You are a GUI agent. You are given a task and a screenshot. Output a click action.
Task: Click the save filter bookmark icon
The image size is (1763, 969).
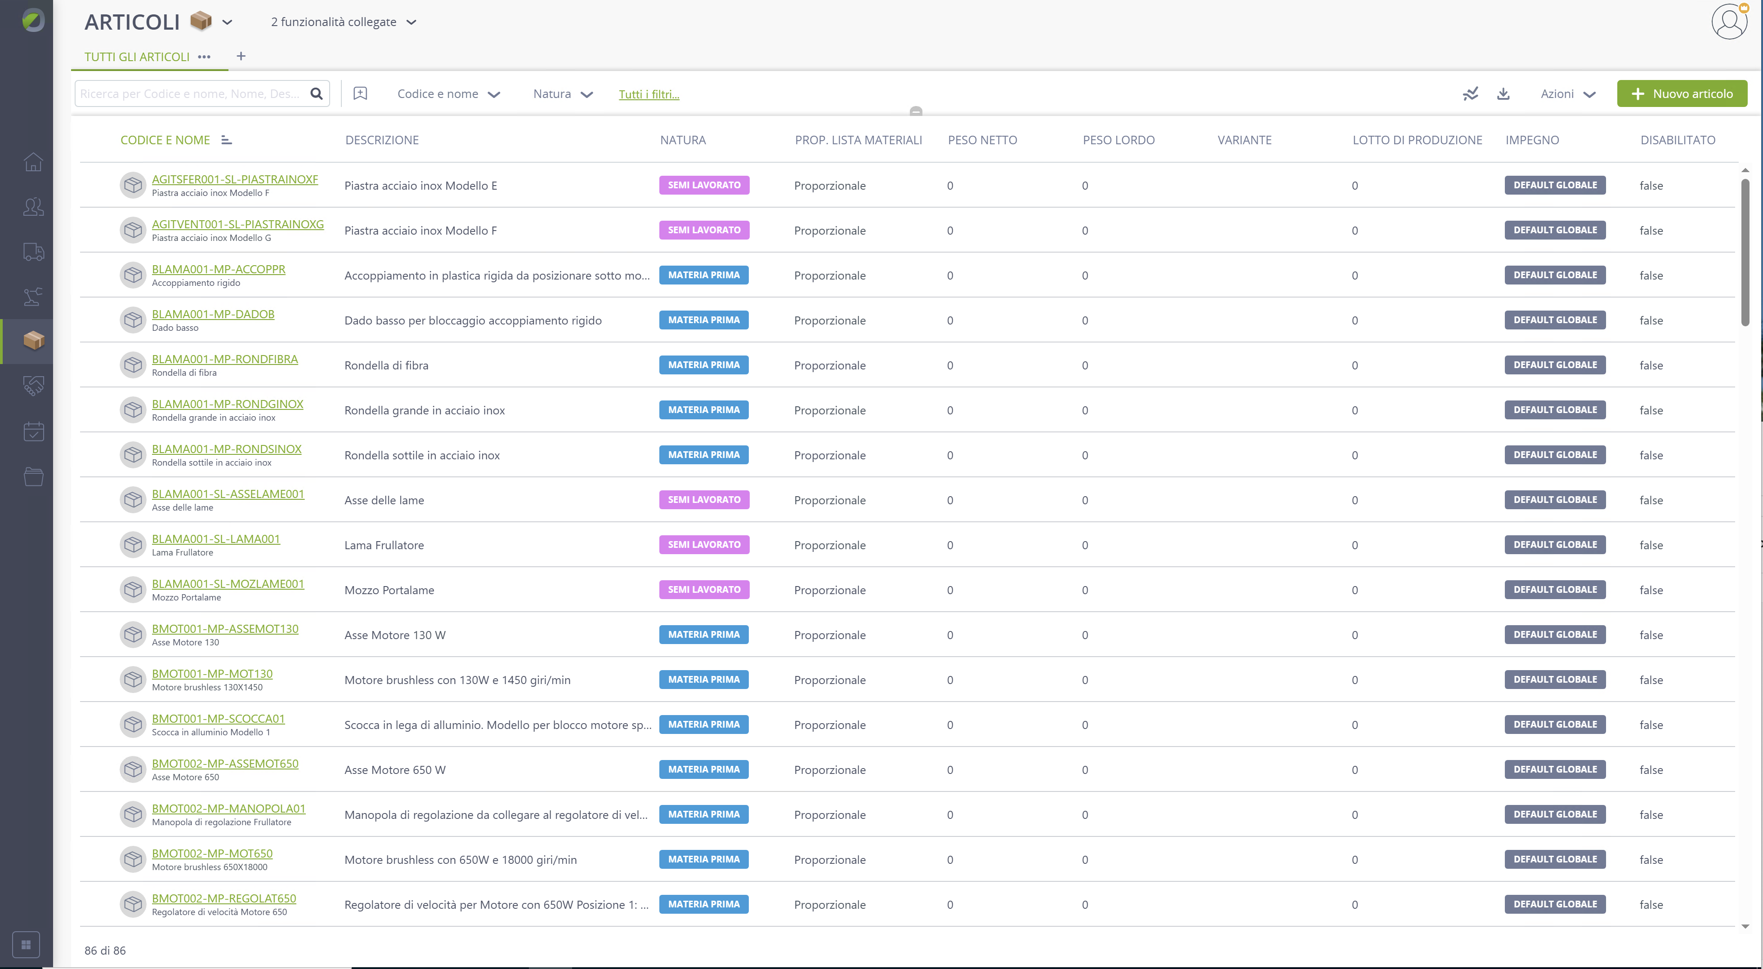(360, 93)
